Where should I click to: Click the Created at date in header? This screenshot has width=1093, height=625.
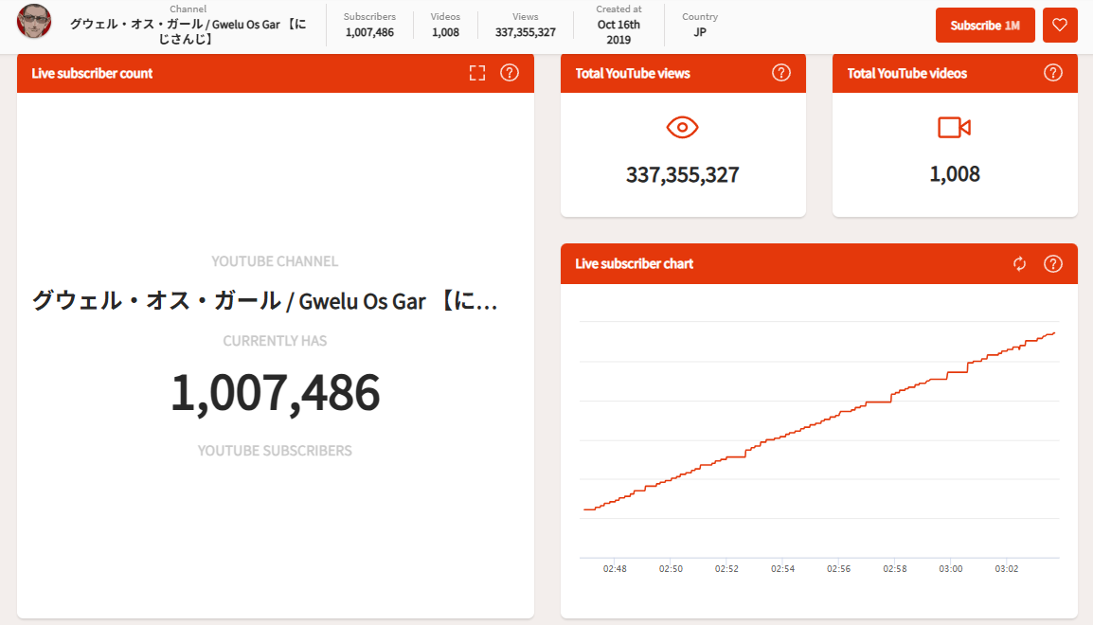[x=618, y=25]
